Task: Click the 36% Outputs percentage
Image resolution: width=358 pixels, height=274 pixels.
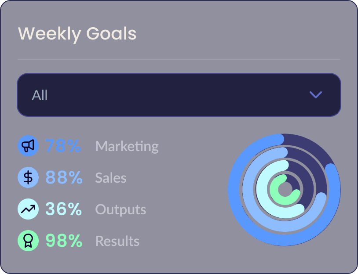Action: (63, 209)
